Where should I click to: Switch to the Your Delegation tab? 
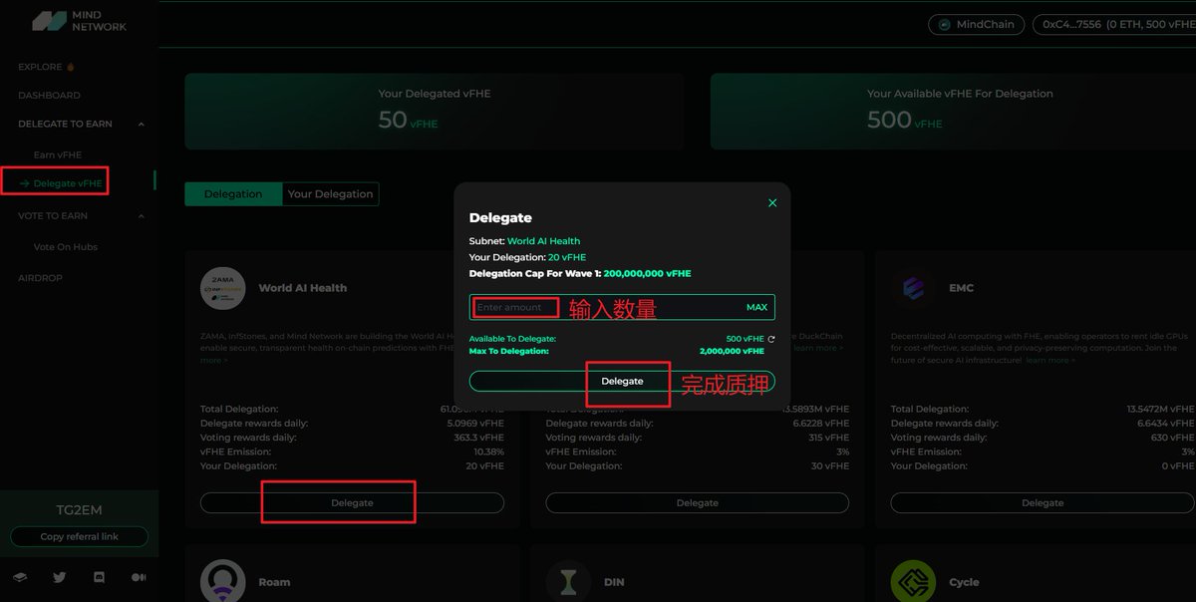(x=330, y=194)
